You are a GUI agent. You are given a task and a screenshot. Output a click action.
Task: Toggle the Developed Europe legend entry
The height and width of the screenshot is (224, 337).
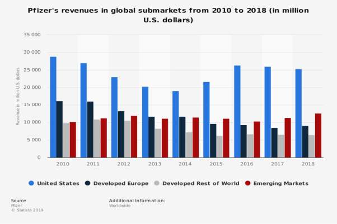[116, 183]
